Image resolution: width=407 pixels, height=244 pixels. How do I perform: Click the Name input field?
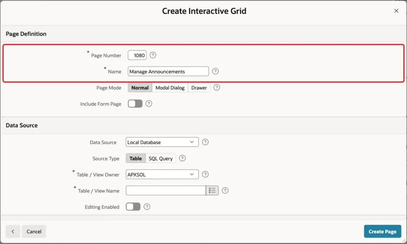(x=168, y=71)
